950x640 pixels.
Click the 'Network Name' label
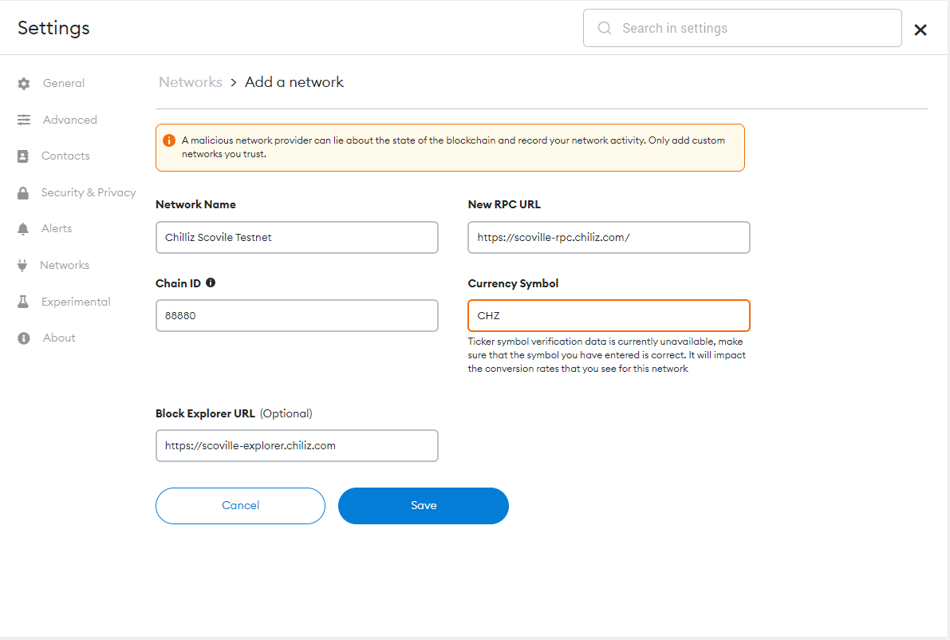[x=195, y=204]
